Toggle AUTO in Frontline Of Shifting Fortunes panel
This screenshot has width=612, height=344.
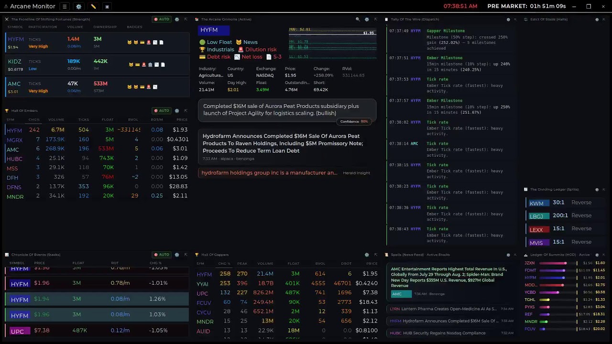point(161,19)
